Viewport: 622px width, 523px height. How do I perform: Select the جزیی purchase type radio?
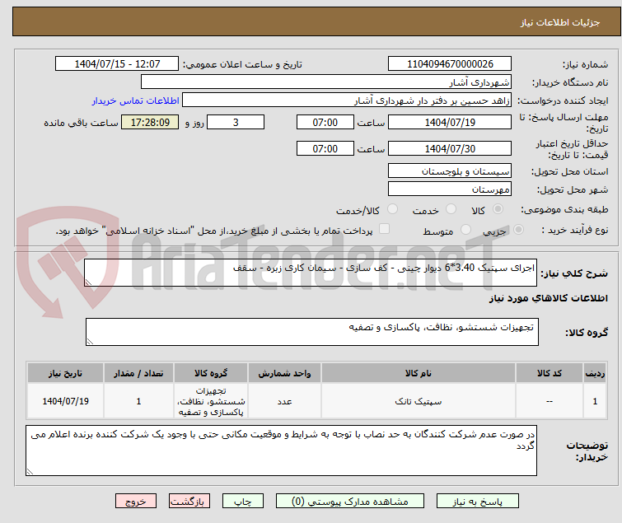point(518,230)
